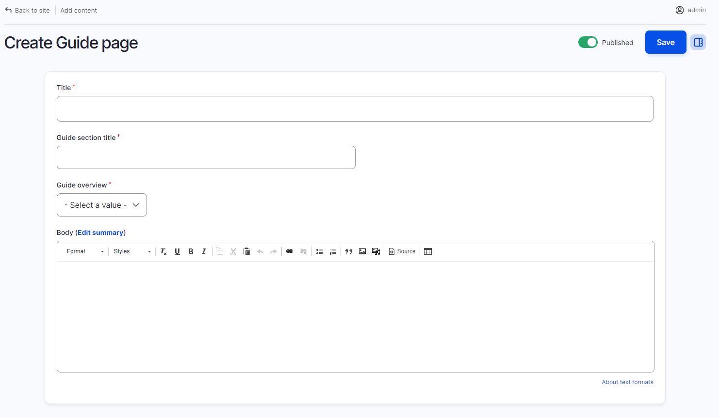
Task: Click the Undo arrow icon
Action: pos(260,251)
